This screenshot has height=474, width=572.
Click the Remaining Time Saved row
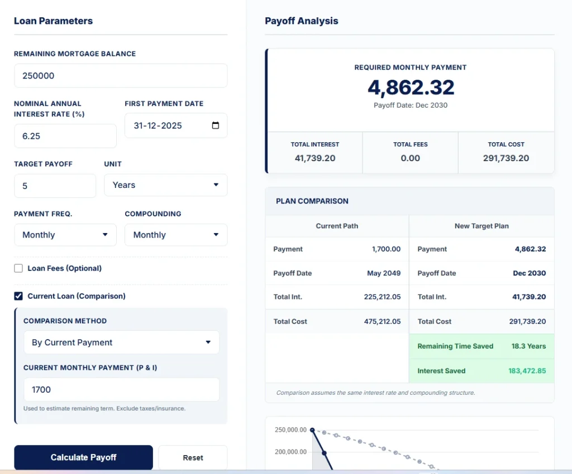(x=481, y=346)
